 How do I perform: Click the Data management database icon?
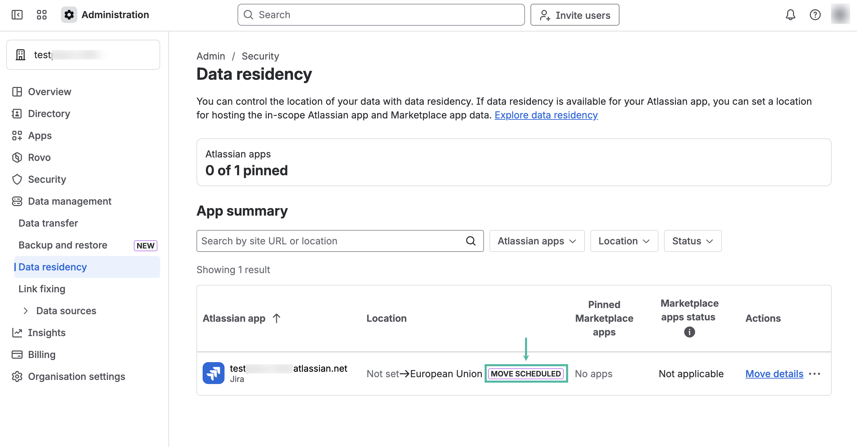point(17,201)
